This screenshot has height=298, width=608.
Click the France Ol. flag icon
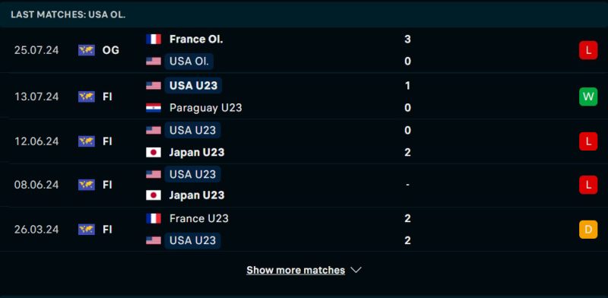[154, 40]
